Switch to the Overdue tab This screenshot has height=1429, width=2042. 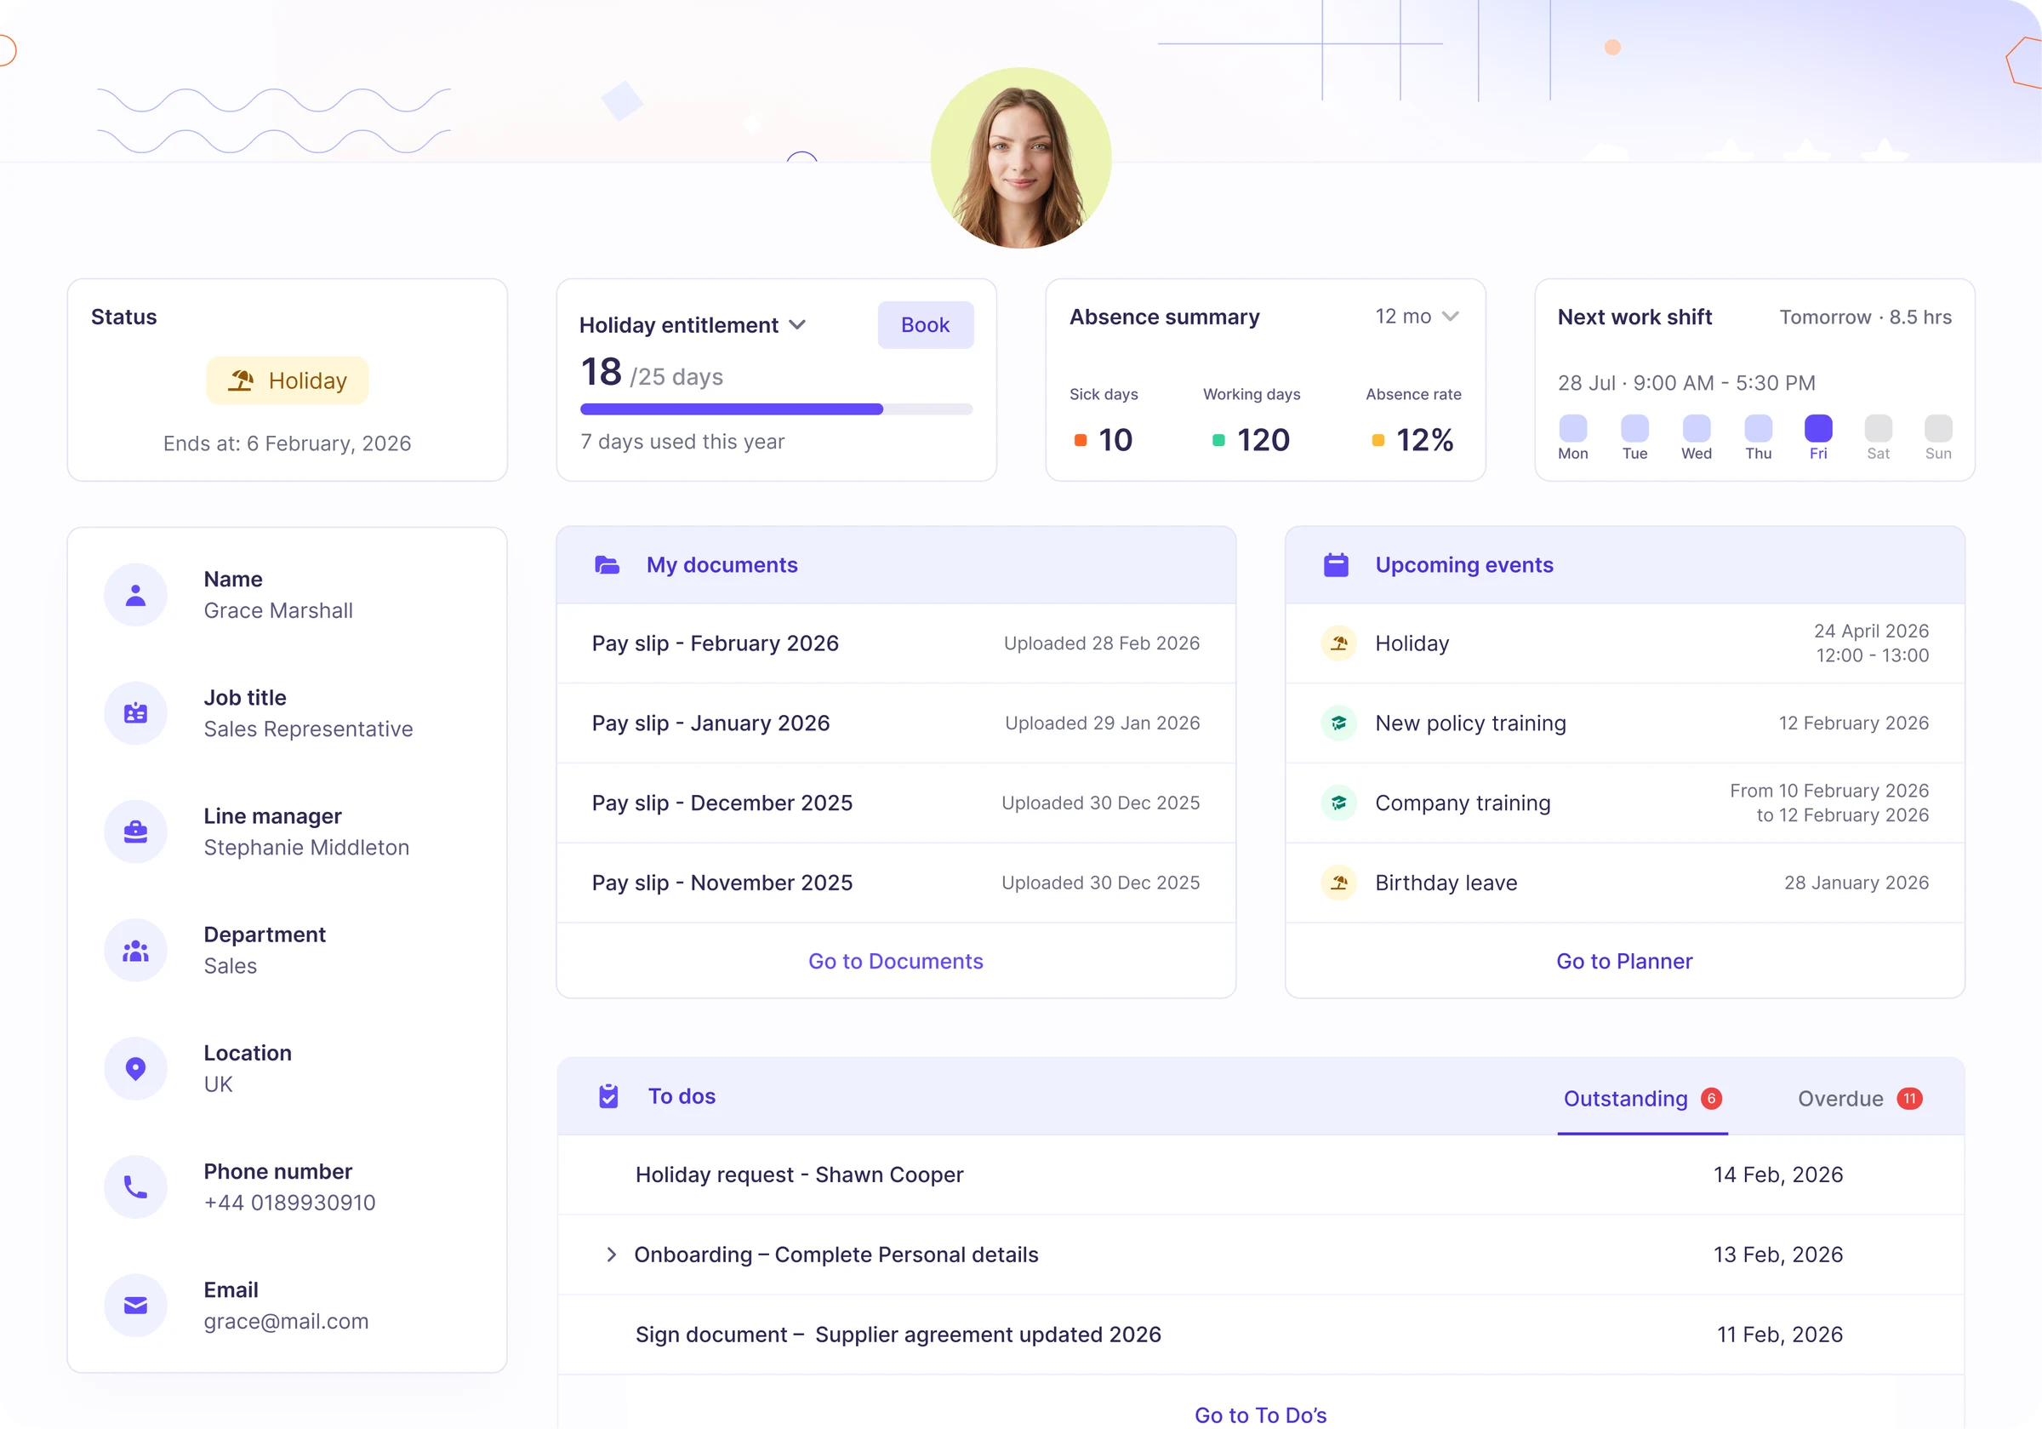click(x=1860, y=1099)
